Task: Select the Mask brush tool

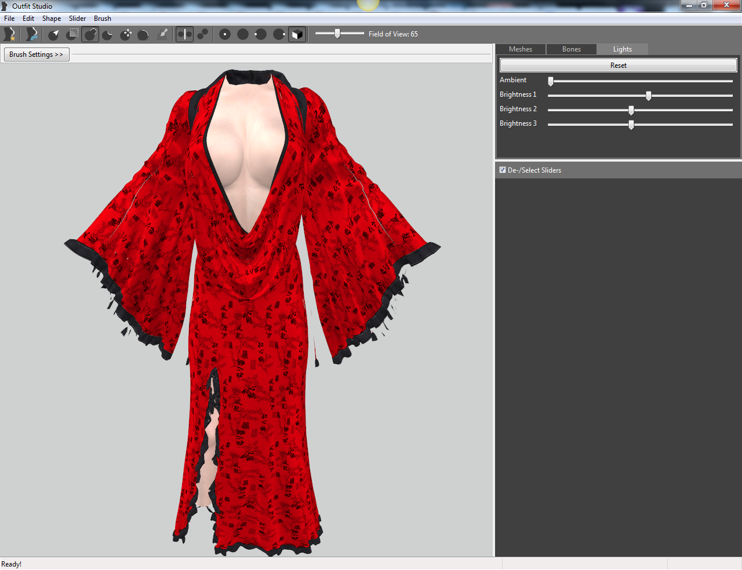Action: pos(72,34)
